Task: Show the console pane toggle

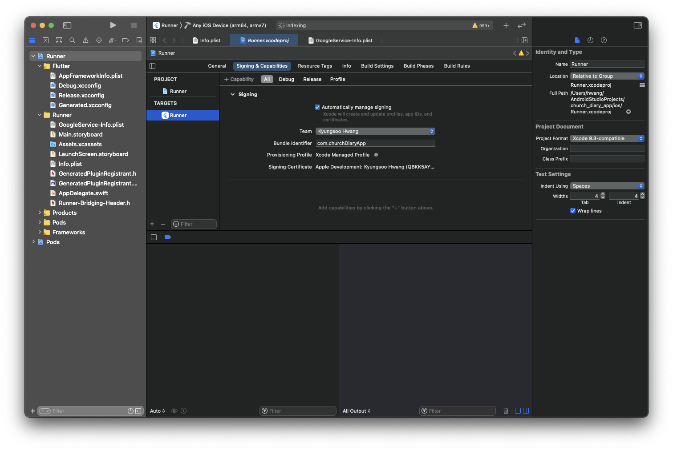Action: tap(526, 411)
